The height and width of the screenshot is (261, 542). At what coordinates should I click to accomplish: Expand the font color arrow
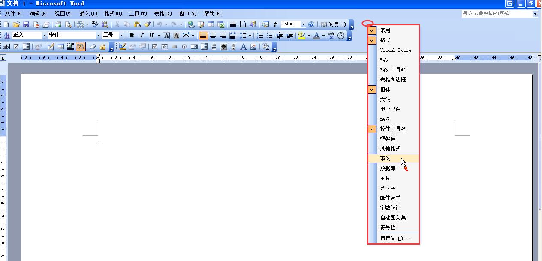pos(323,36)
